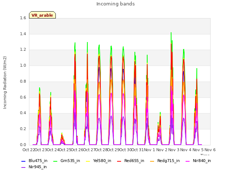Click the yellow Yel580_in legend swatch
This screenshot has height=174, width=232.
point(88,161)
